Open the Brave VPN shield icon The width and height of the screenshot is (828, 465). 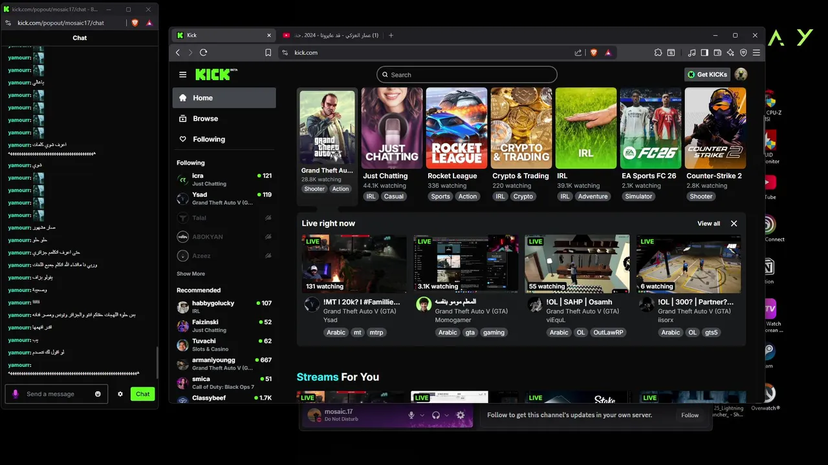click(x=743, y=52)
